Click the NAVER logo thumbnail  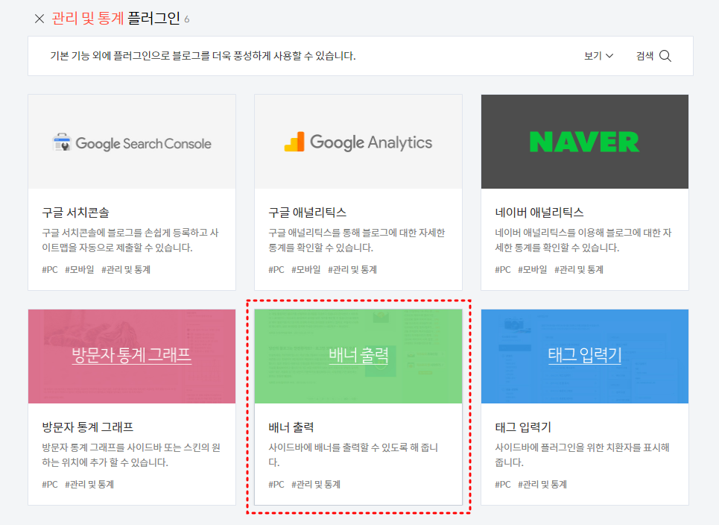click(x=584, y=141)
